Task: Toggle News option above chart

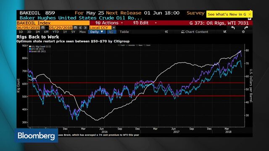Action: pos(140,45)
